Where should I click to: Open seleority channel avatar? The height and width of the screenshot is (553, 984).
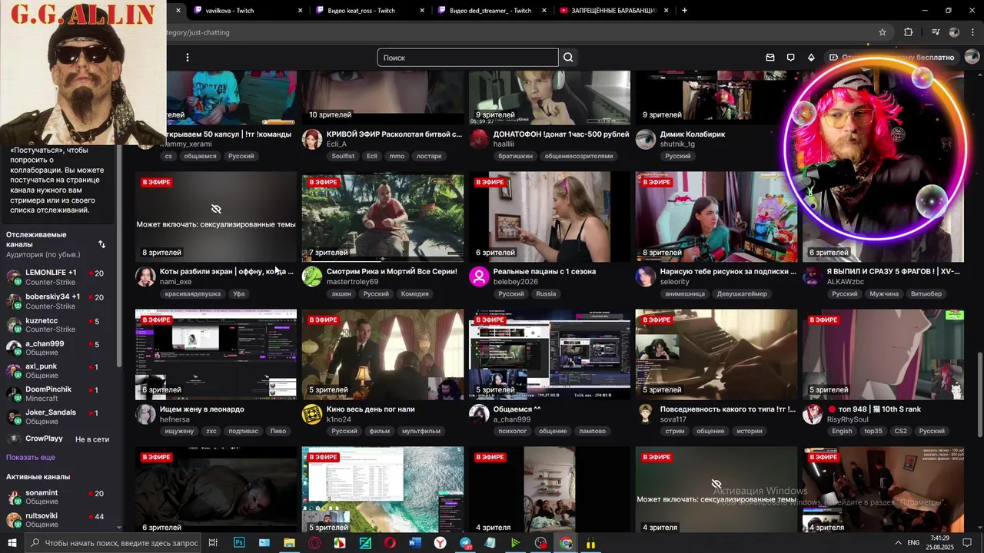coord(646,276)
